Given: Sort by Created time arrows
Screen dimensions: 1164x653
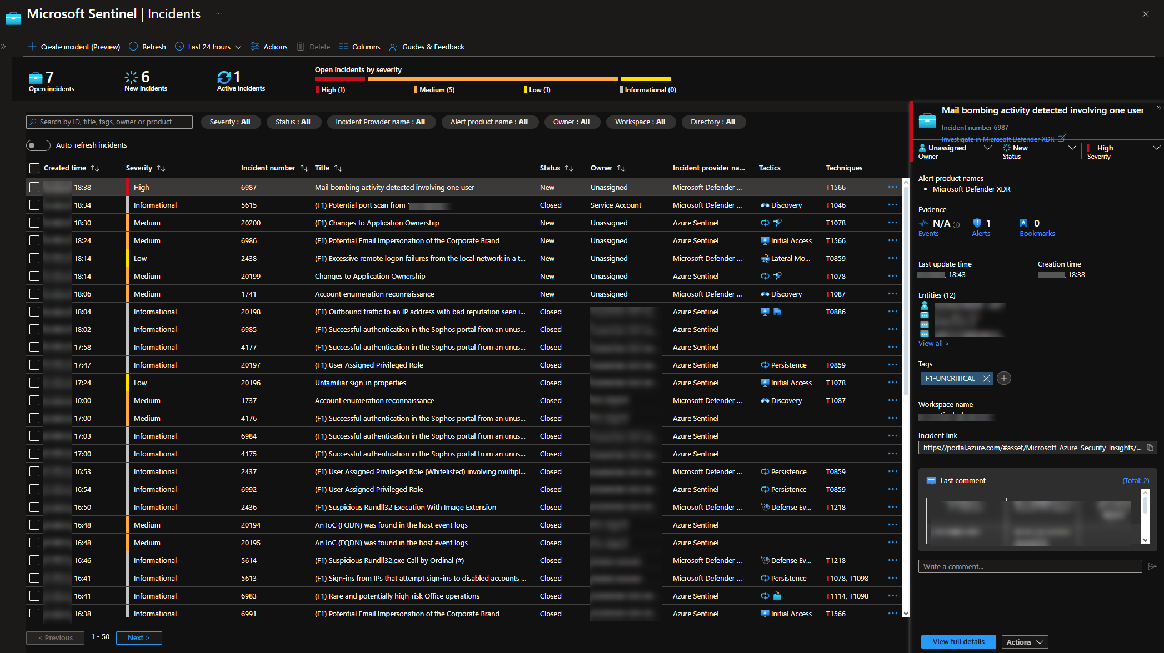Looking at the screenshot, I should click(x=95, y=168).
